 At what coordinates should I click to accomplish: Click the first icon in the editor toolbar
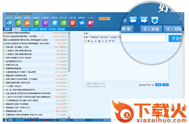(x=85, y=41)
